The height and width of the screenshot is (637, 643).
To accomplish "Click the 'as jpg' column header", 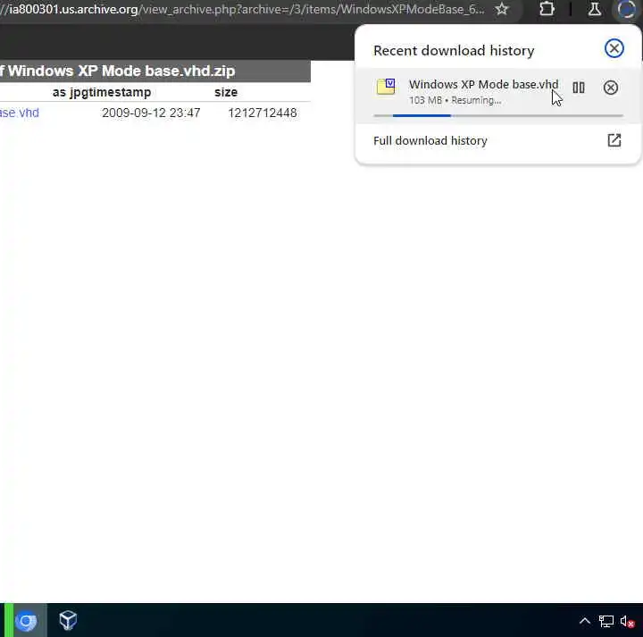I will click(70, 92).
